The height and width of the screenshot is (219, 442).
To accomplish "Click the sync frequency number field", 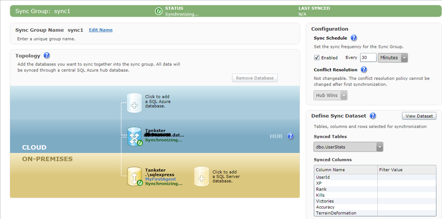I will 368,58.
